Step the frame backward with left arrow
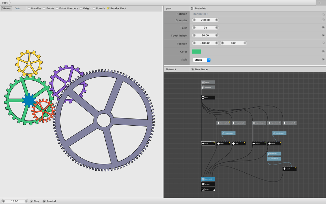 point(3,201)
